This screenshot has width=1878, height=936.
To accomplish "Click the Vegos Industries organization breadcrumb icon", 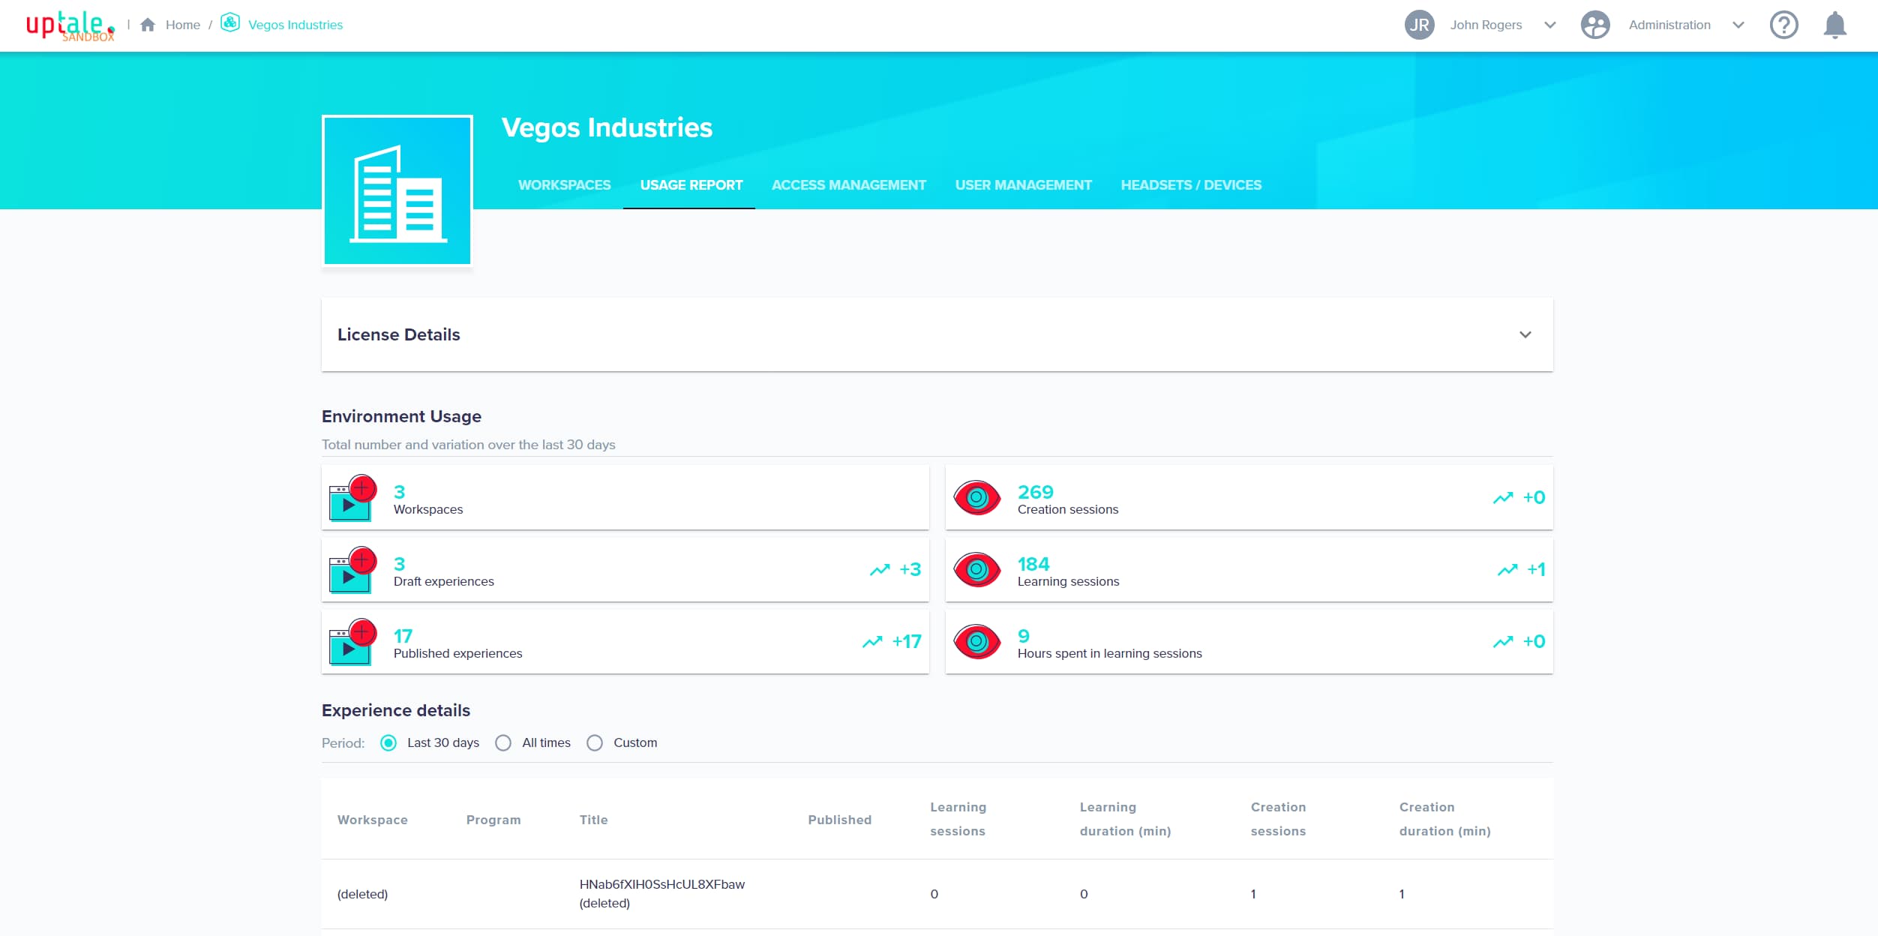I will pyautogui.click(x=230, y=23).
